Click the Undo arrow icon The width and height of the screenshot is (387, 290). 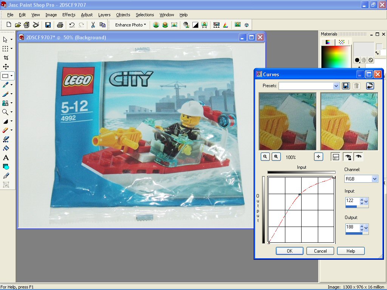72,25
